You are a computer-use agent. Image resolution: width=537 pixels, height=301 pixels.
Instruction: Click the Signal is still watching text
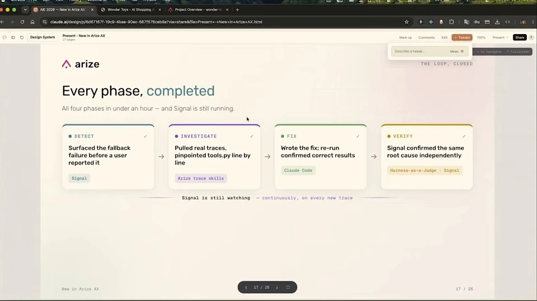tap(216, 198)
